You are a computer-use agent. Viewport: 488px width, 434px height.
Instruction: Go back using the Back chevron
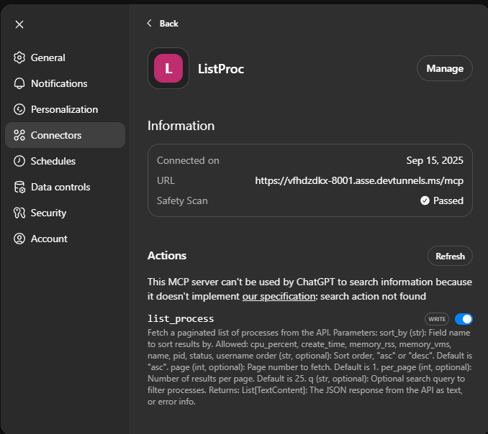click(150, 24)
